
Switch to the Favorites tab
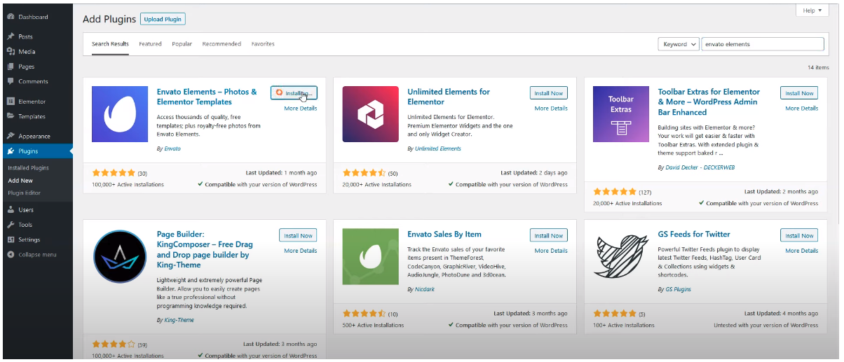click(263, 44)
